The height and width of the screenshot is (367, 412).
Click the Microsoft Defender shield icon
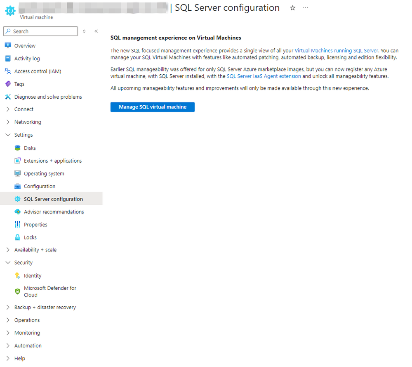(18, 291)
